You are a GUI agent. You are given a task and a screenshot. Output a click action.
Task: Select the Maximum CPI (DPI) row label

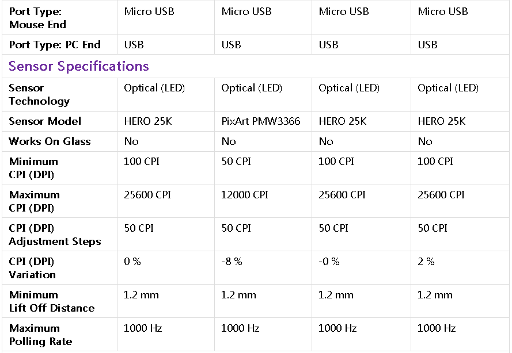coord(34,201)
